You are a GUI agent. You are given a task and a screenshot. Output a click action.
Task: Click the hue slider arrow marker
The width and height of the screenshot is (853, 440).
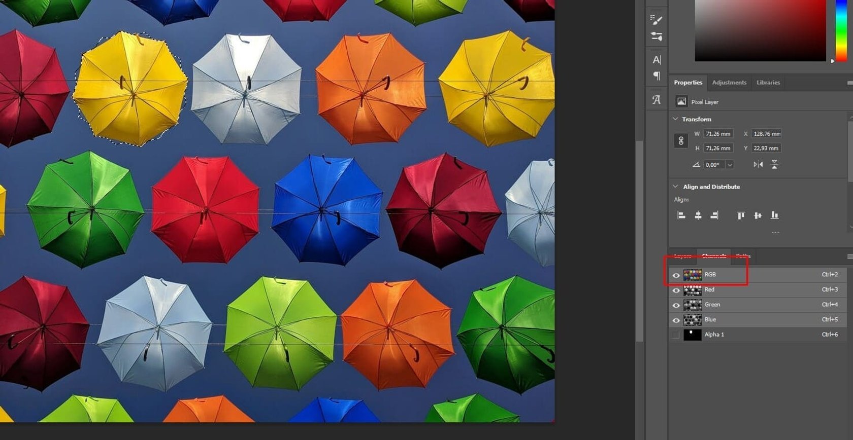coord(832,61)
